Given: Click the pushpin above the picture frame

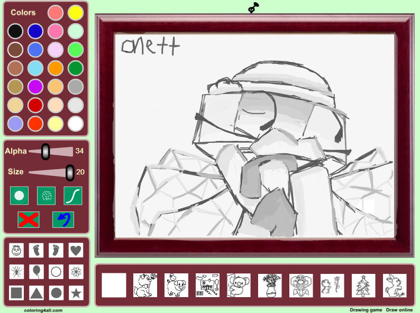Looking at the screenshot, I should [x=253, y=8].
